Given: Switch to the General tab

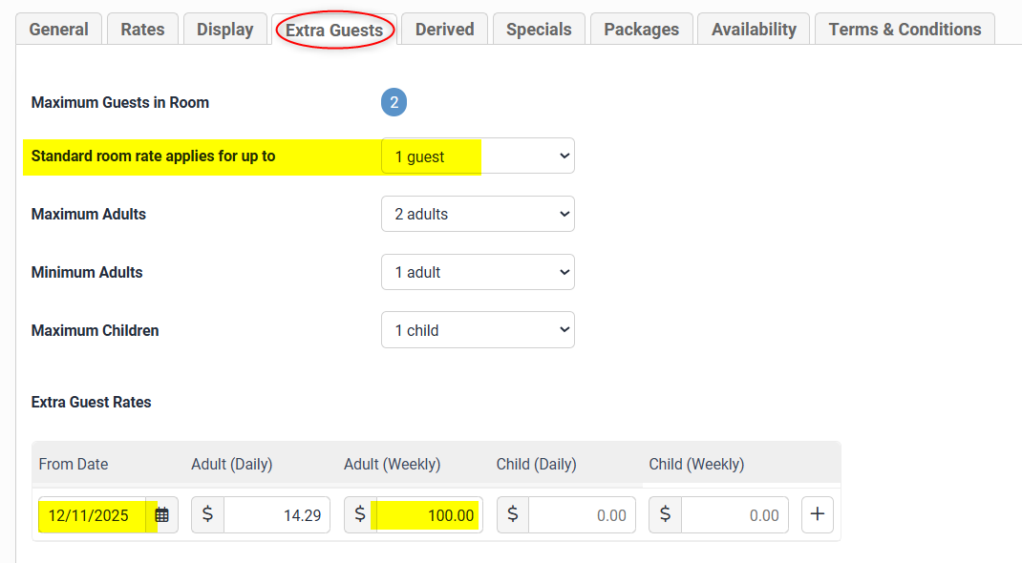Looking at the screenshot, I should coord(59,30).
